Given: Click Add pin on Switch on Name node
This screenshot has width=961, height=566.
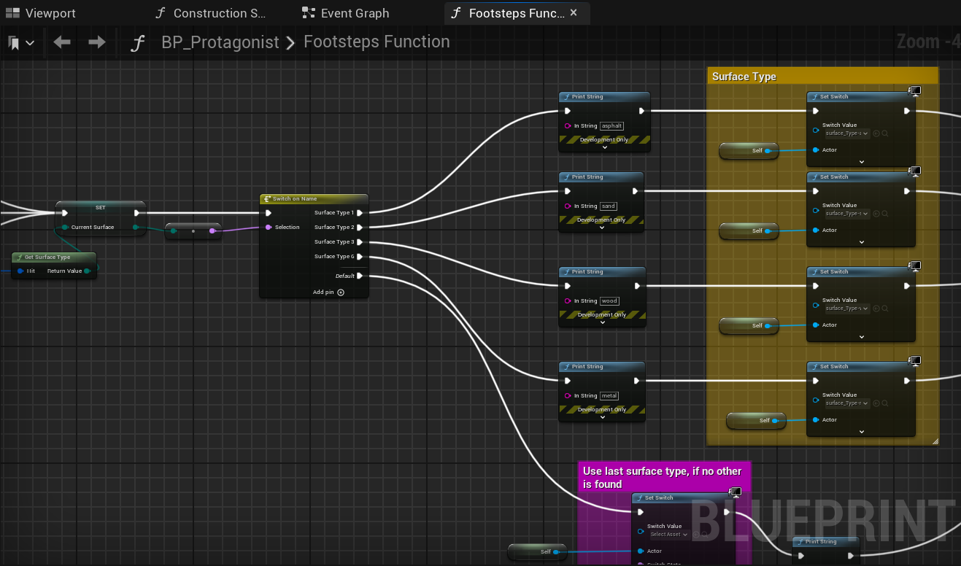Looking at the screenshot, I should (329, 292).
